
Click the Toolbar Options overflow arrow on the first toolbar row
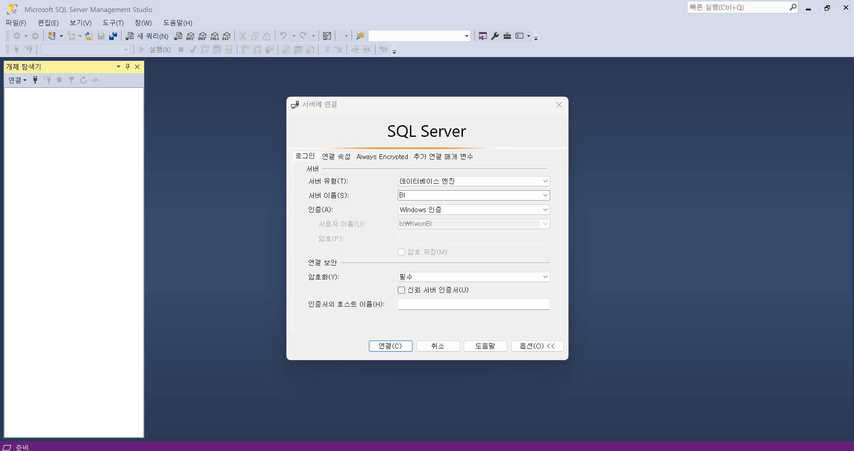(x=536, y=38)
